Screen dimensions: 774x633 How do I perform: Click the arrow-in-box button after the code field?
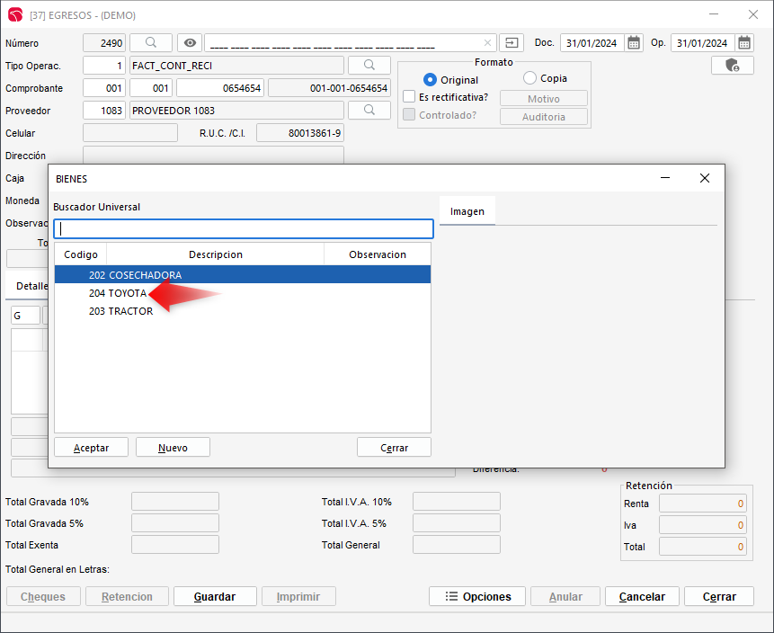click(x=512, y=42)
